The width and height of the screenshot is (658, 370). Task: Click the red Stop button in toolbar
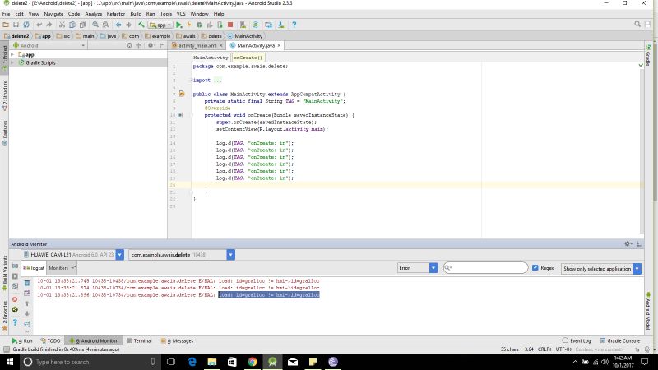[230, 25]
